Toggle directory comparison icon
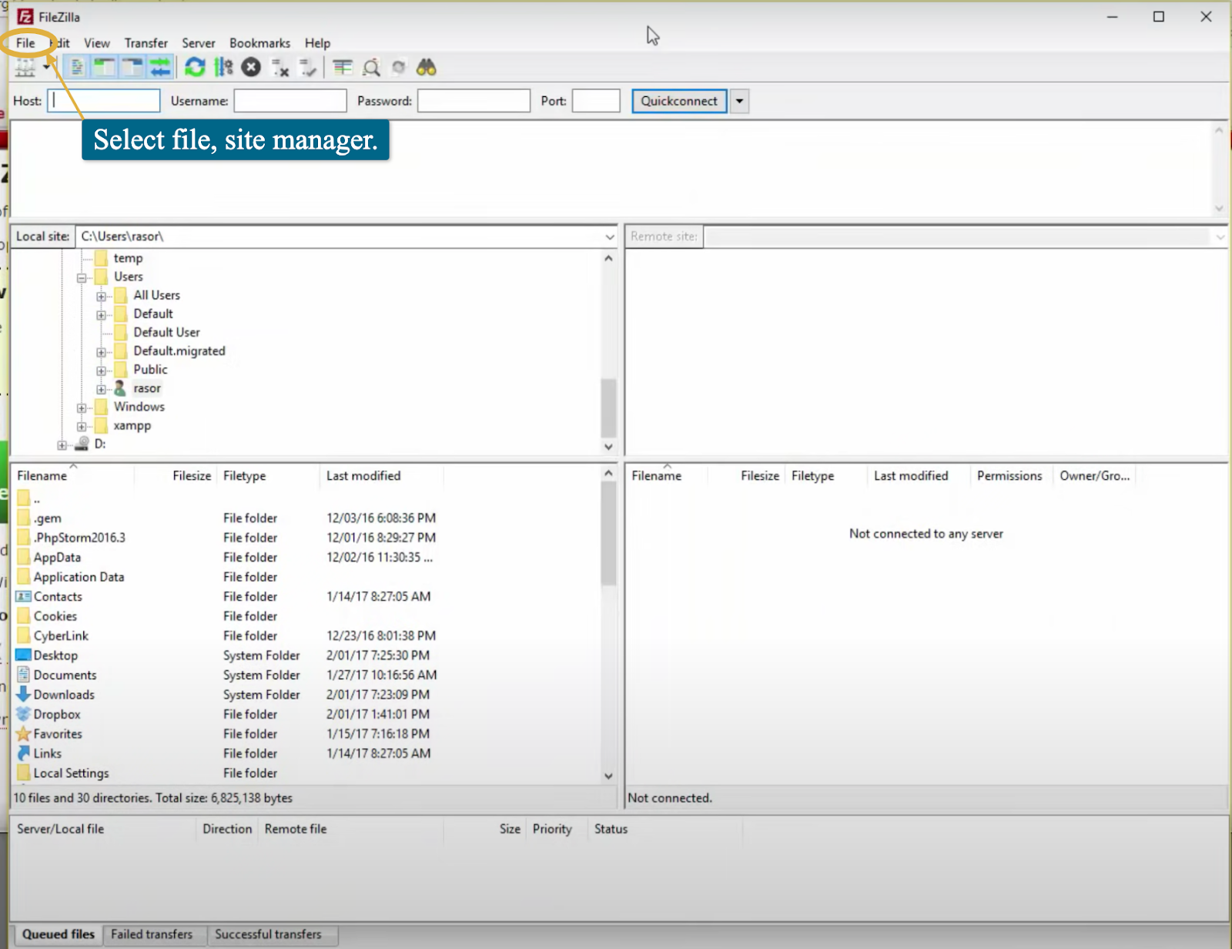The width and height of the screenshot is (1232, 949). tap(372, 68)
